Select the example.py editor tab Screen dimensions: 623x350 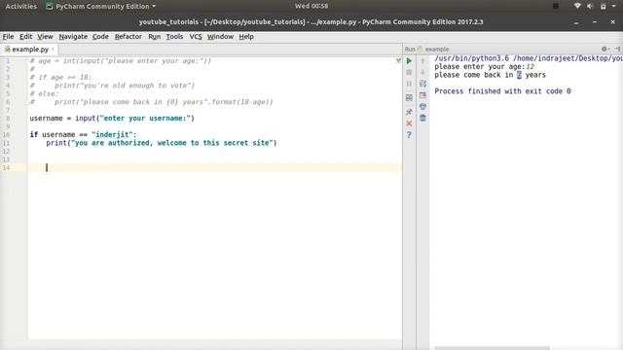pyautogui.click(x=30, y=50)
